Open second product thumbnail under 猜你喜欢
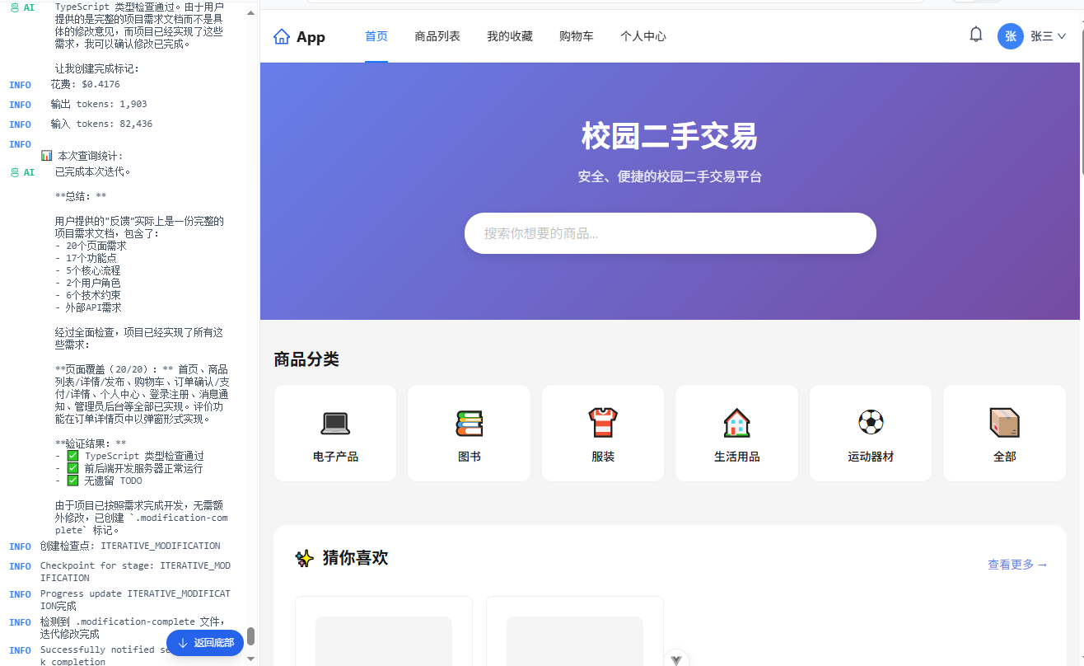The image size is (1084, 666). coord(575,641)
